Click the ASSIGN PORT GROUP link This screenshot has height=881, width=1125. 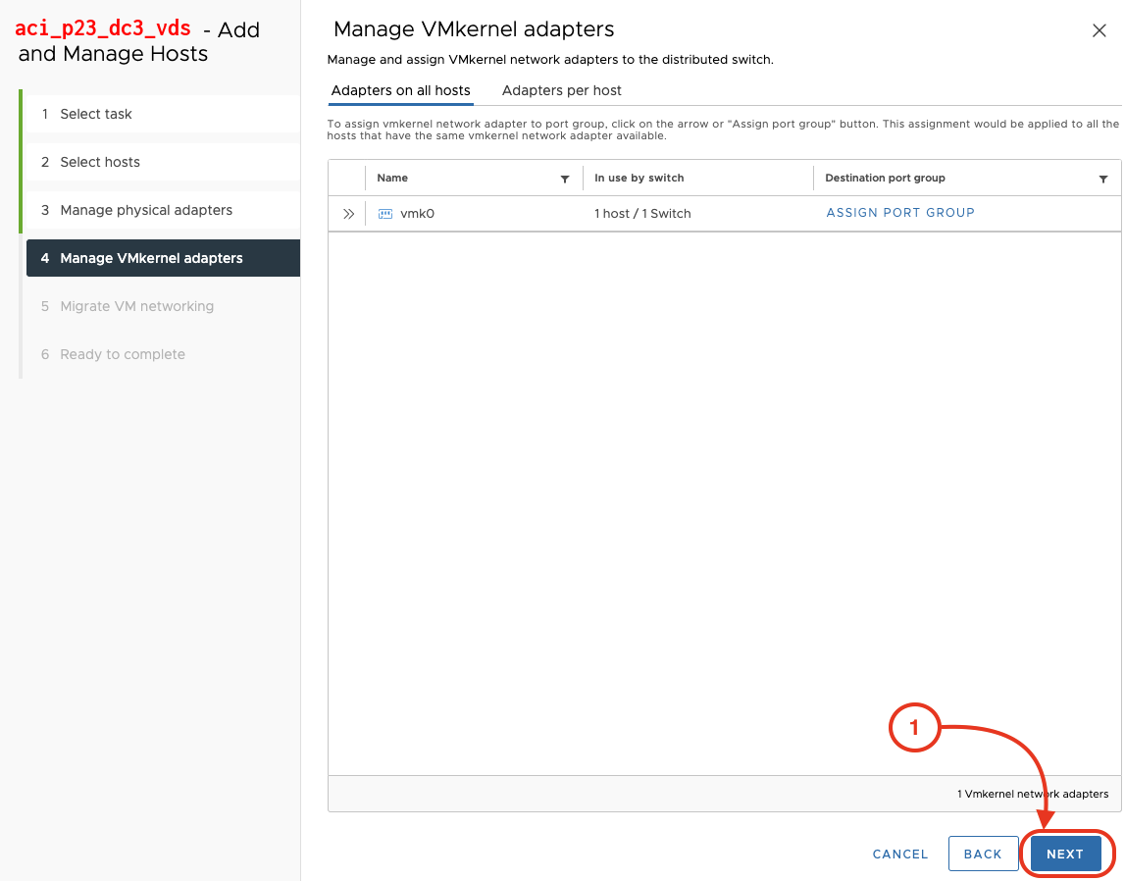[x=900, y=213]
